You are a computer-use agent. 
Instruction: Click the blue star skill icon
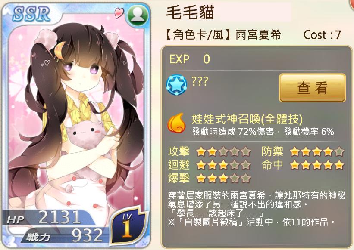(x=176, y=85)
